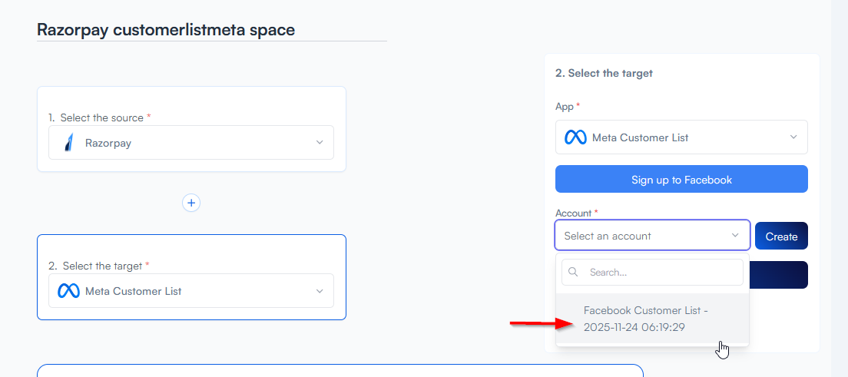Toggle the Select an account dropdown arrow

tap(735, 236)
